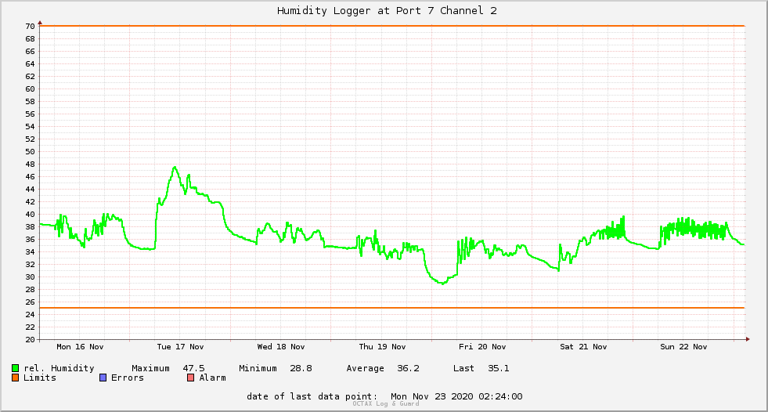Click the red Alarm legend swatch
The width and height of the screenshot is (768, 412).
click(190, 378)
